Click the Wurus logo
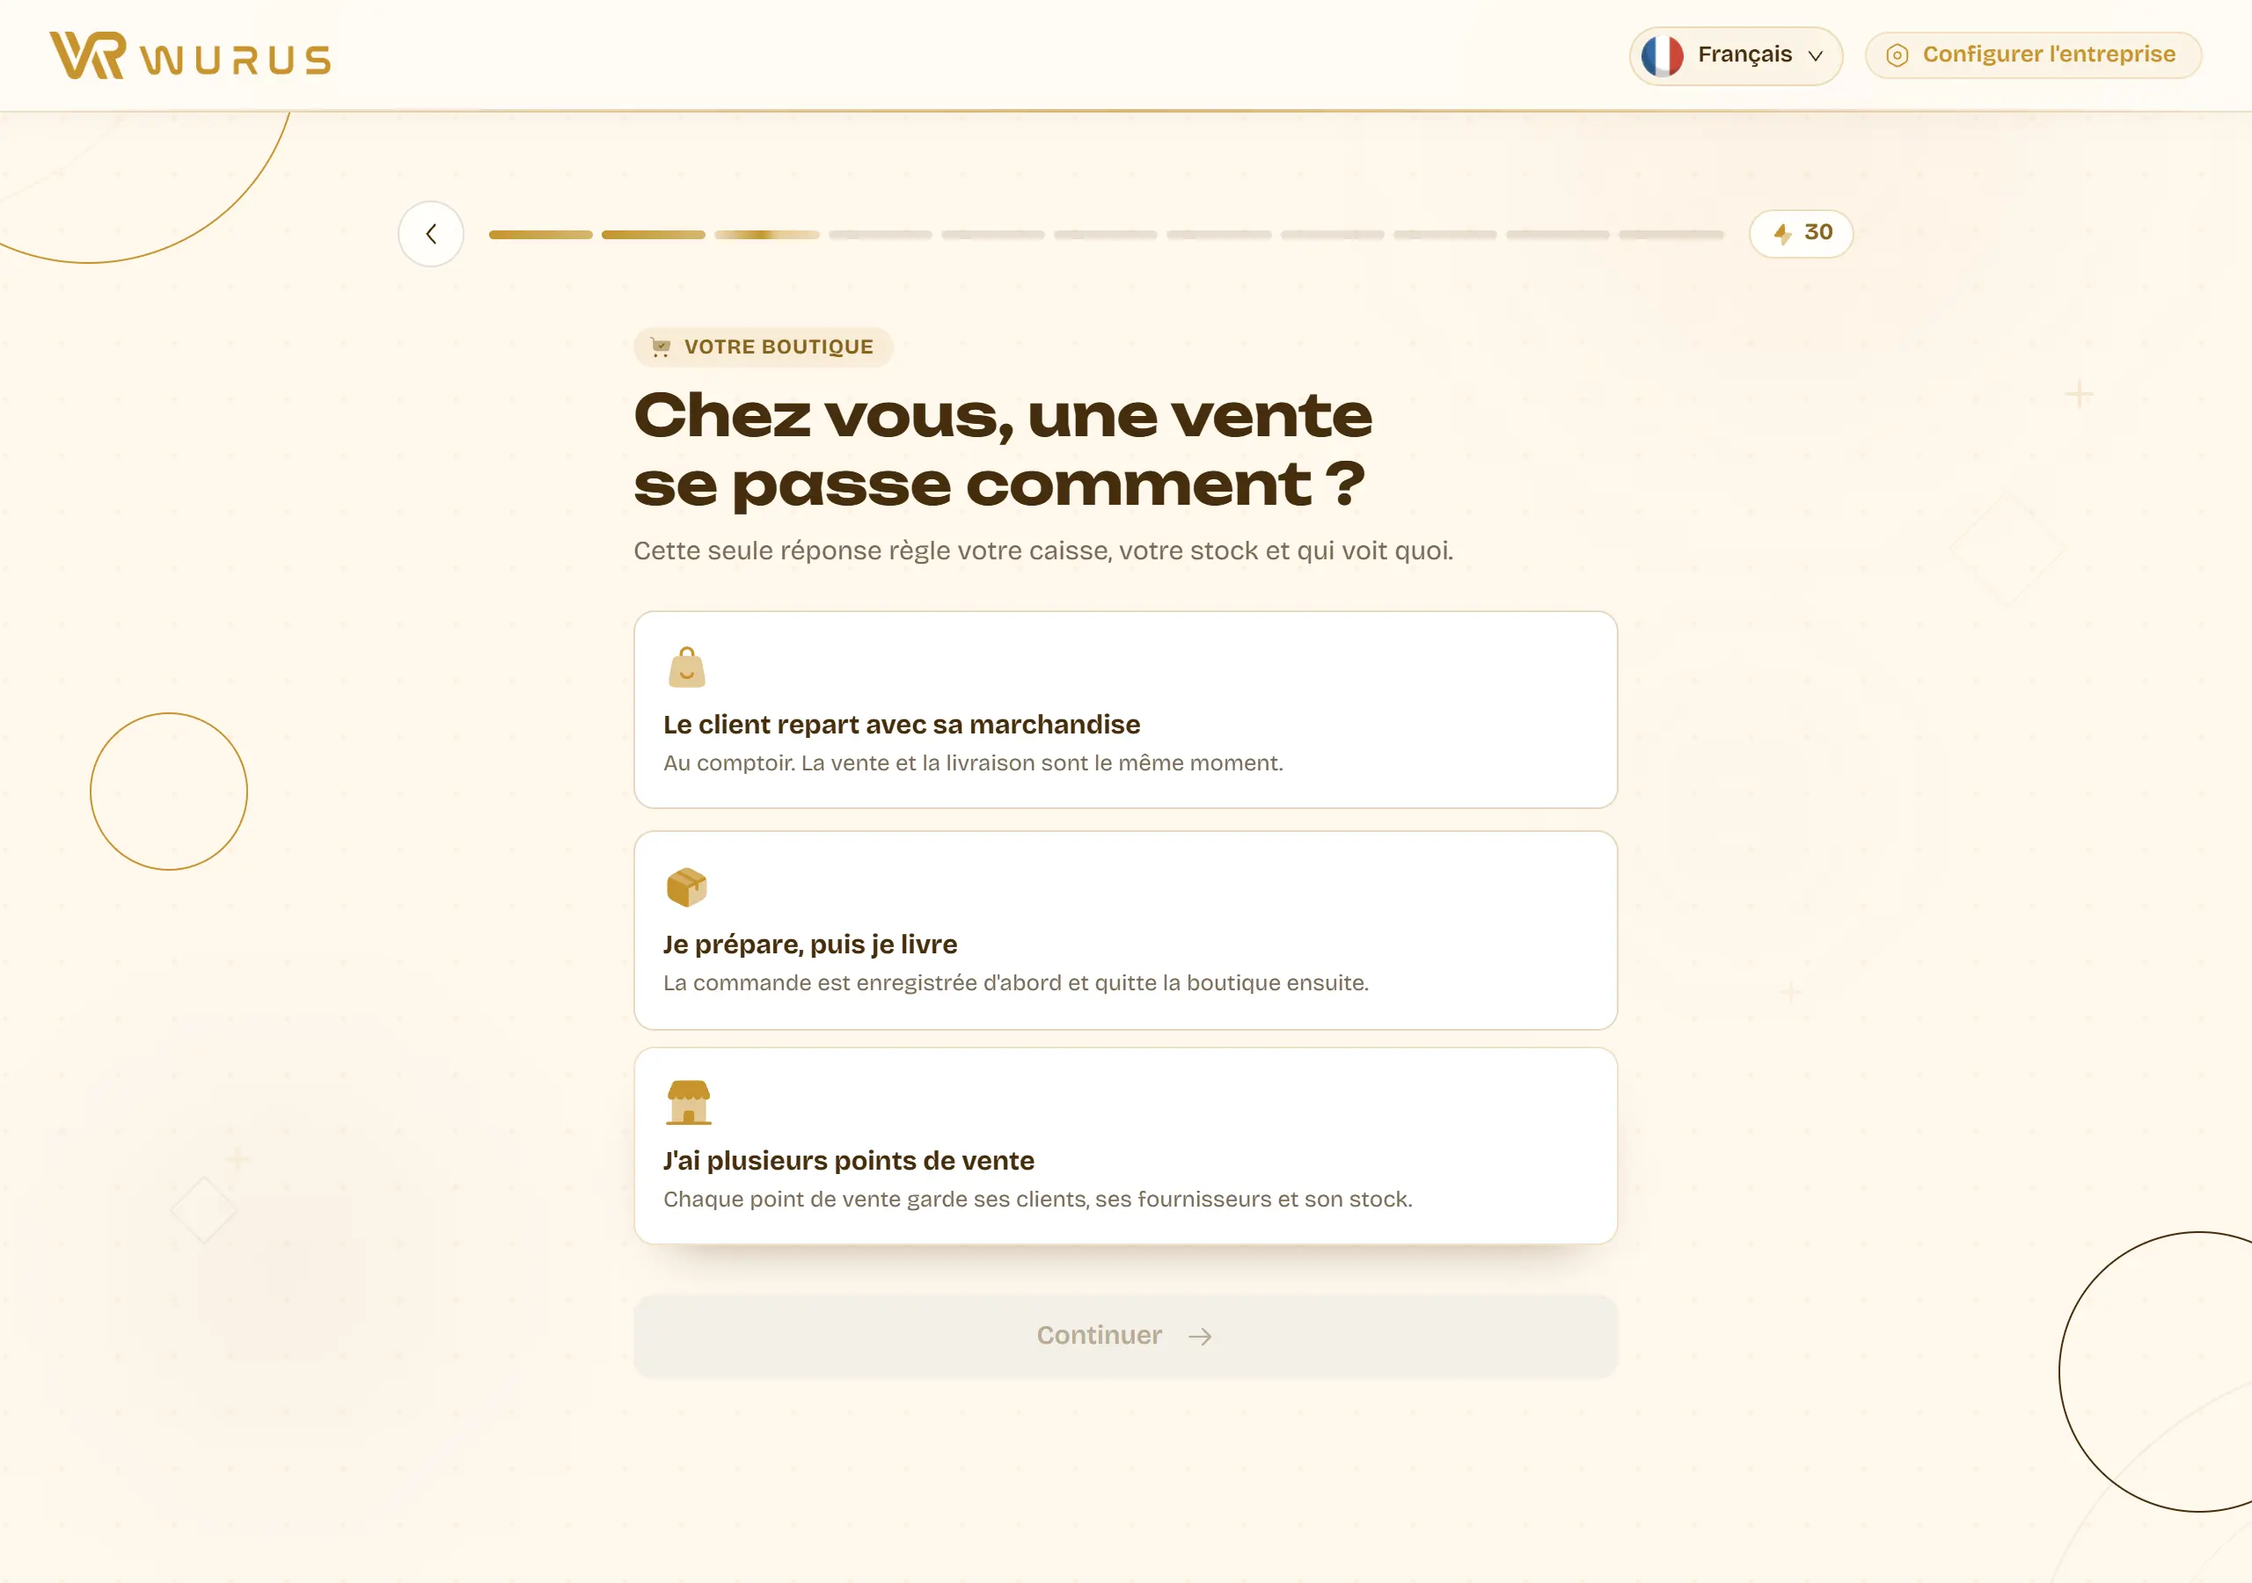This screenshot has width=2252, height=1583. pyautogui.click(x=190, y=56)
